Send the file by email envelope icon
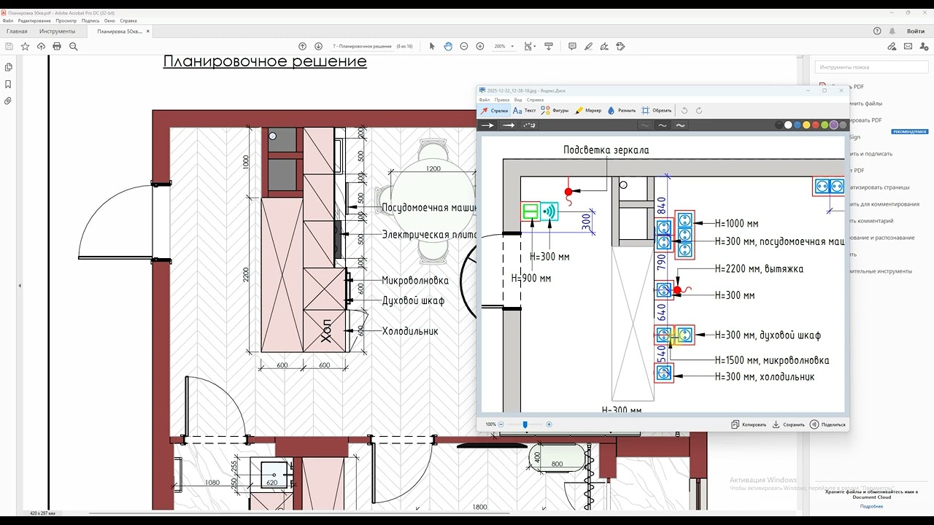 click(x=908, y=46)
